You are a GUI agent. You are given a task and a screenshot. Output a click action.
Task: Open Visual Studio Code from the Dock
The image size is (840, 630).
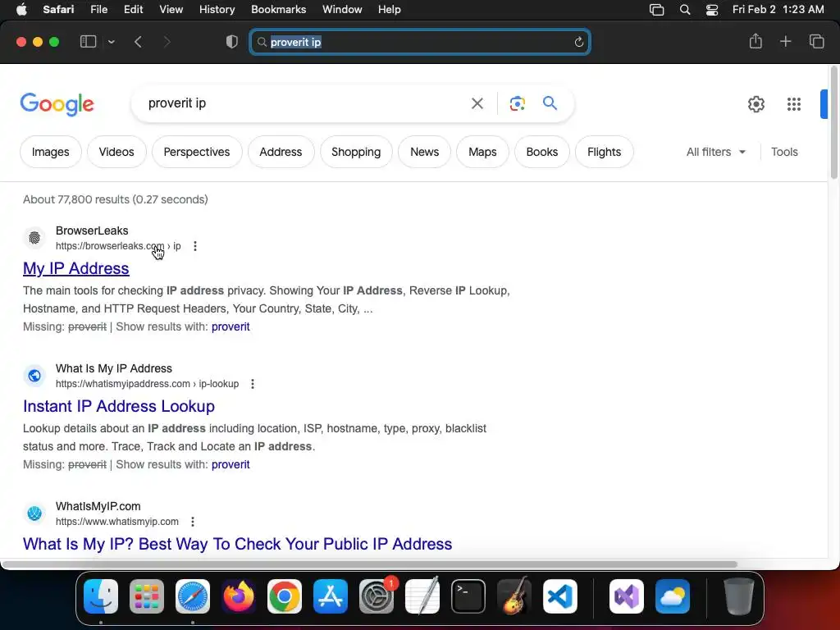tap(559, 596)
